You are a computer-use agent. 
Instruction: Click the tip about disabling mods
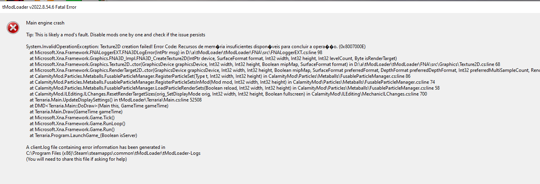115,35
